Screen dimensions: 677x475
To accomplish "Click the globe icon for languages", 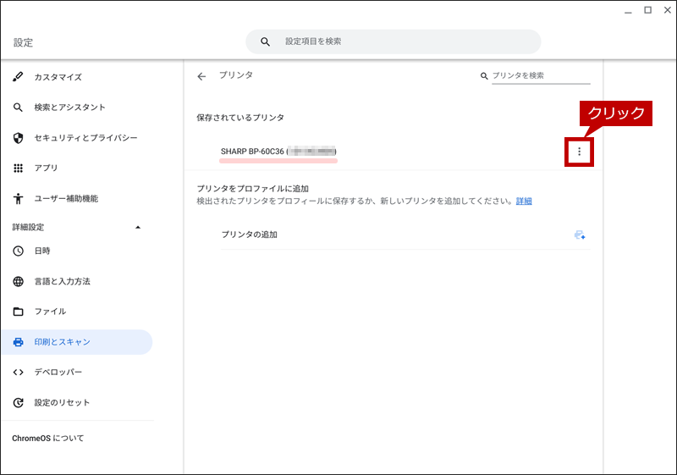I will tap(18, 282).
